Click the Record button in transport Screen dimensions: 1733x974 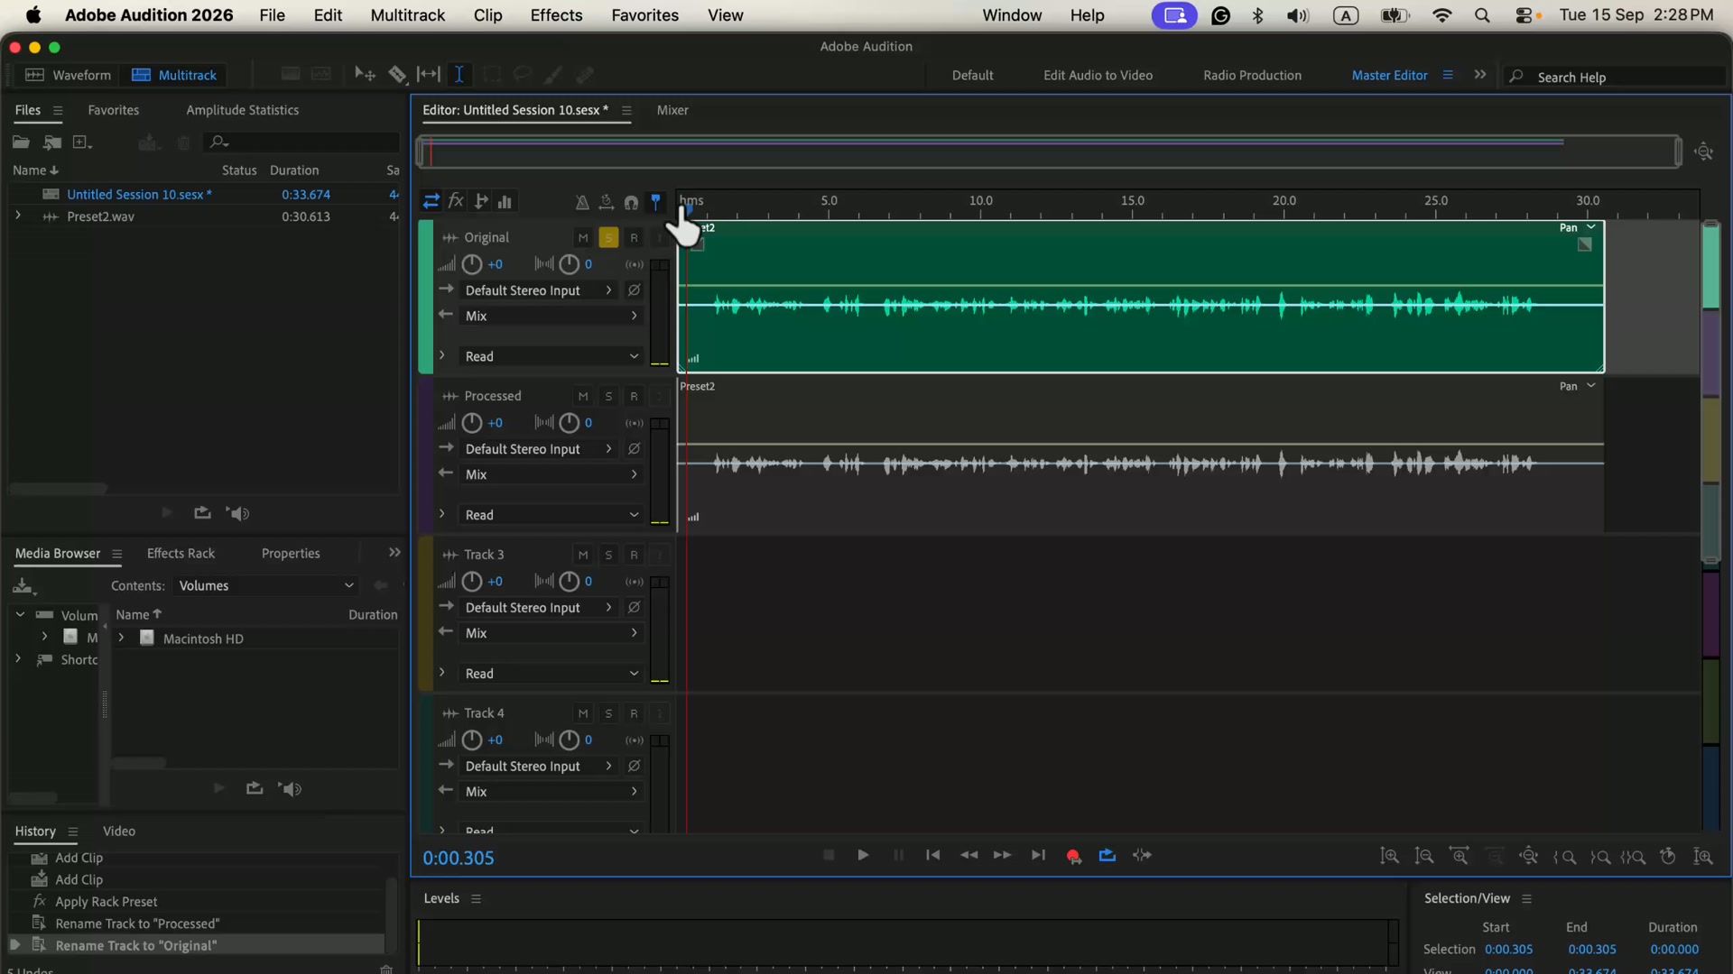pyautogui.click(x=1073, y=856)
